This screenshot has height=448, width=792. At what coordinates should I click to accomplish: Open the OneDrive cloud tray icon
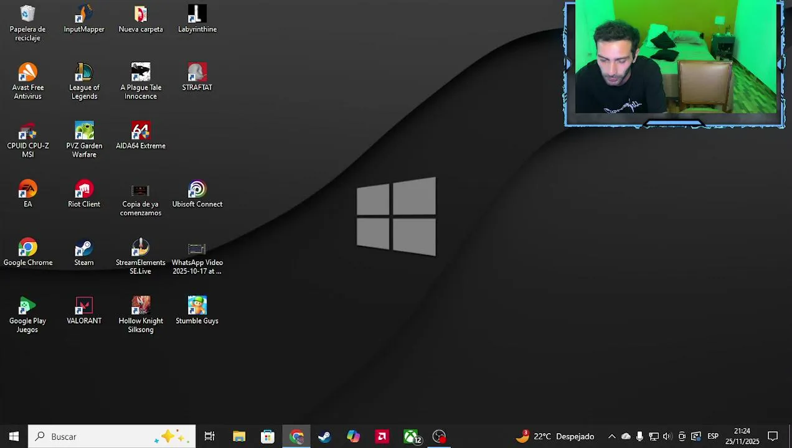click(626, 436)
